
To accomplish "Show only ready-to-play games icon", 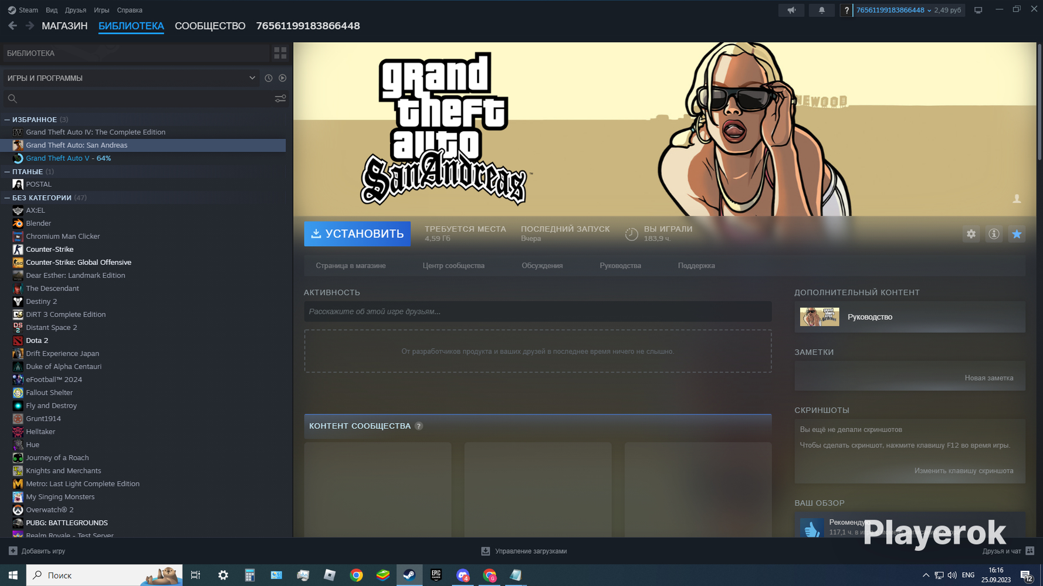I will pyautogui.click(x=283, y=78).
